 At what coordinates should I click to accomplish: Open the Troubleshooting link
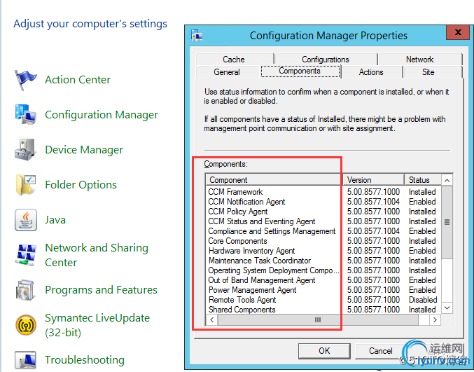[x=84, y=360]
